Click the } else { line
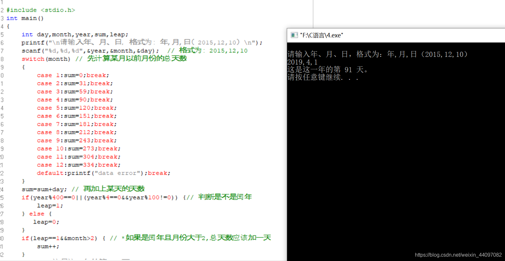Viewport: 505px width, 261px height. (36, 214)
